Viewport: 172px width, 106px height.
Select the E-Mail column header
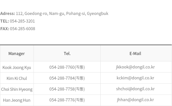pyautogui.click(x=135, y=54)
